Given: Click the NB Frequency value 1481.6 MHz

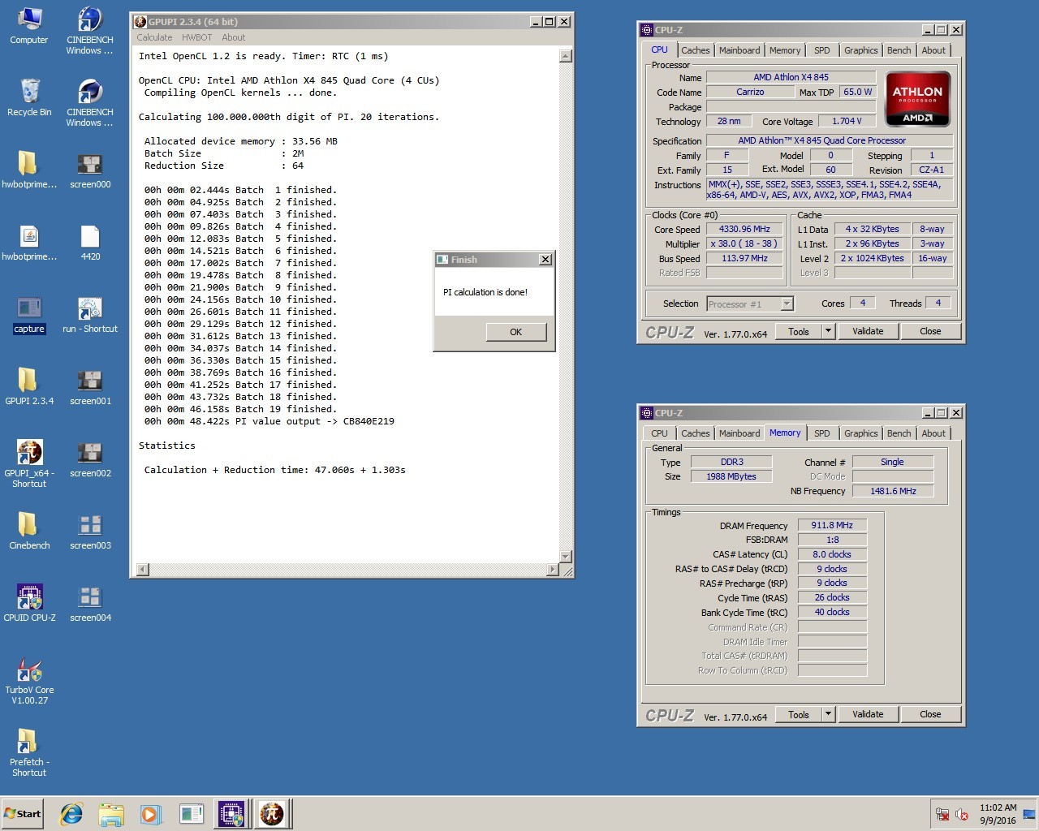Looking at the screenshot, I should (893, 491).
